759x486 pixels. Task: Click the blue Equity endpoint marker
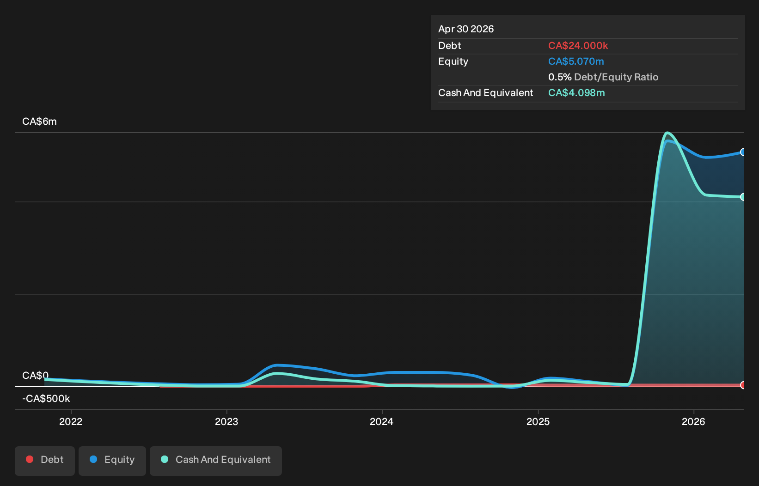coord(743,152)
